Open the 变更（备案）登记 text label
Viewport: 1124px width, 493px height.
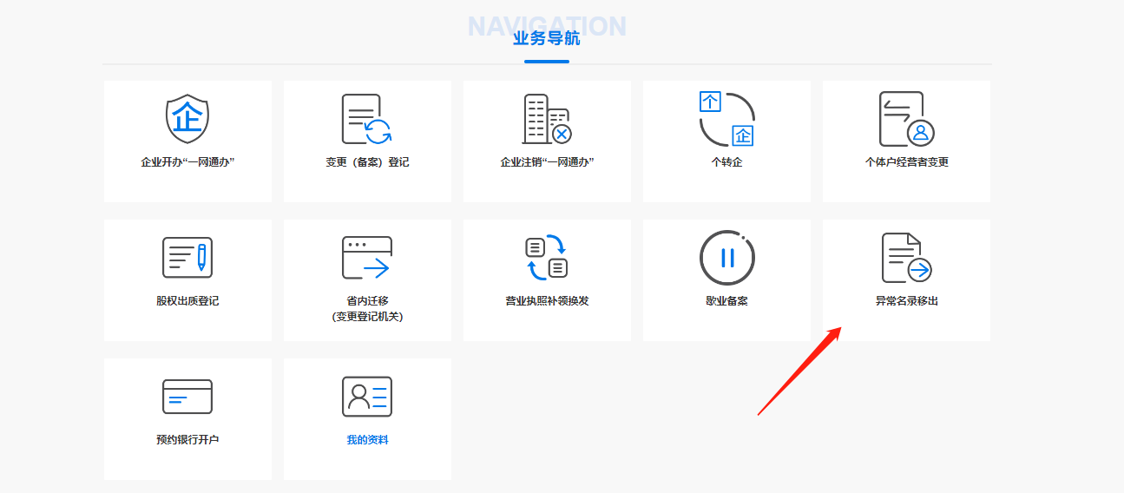click(x=366, y=162)
